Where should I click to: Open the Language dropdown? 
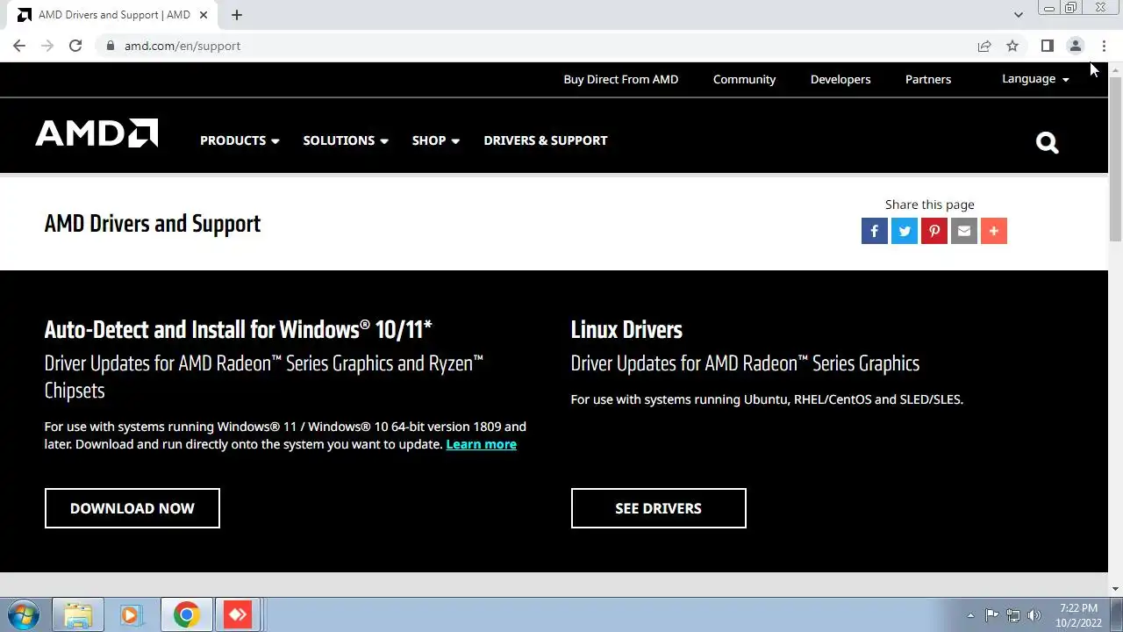click(1036, 79)
